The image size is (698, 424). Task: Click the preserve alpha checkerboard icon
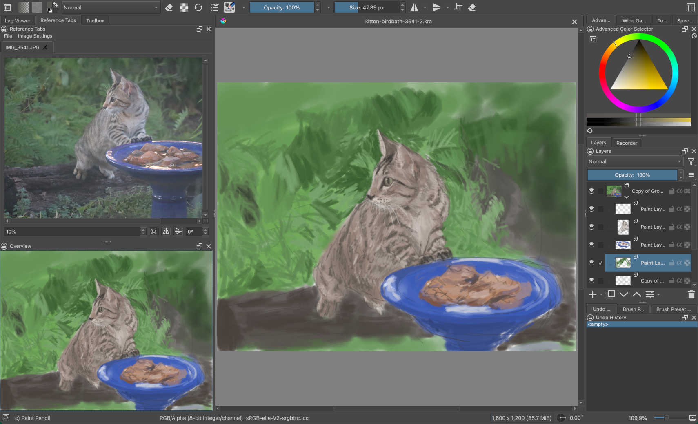184,7
